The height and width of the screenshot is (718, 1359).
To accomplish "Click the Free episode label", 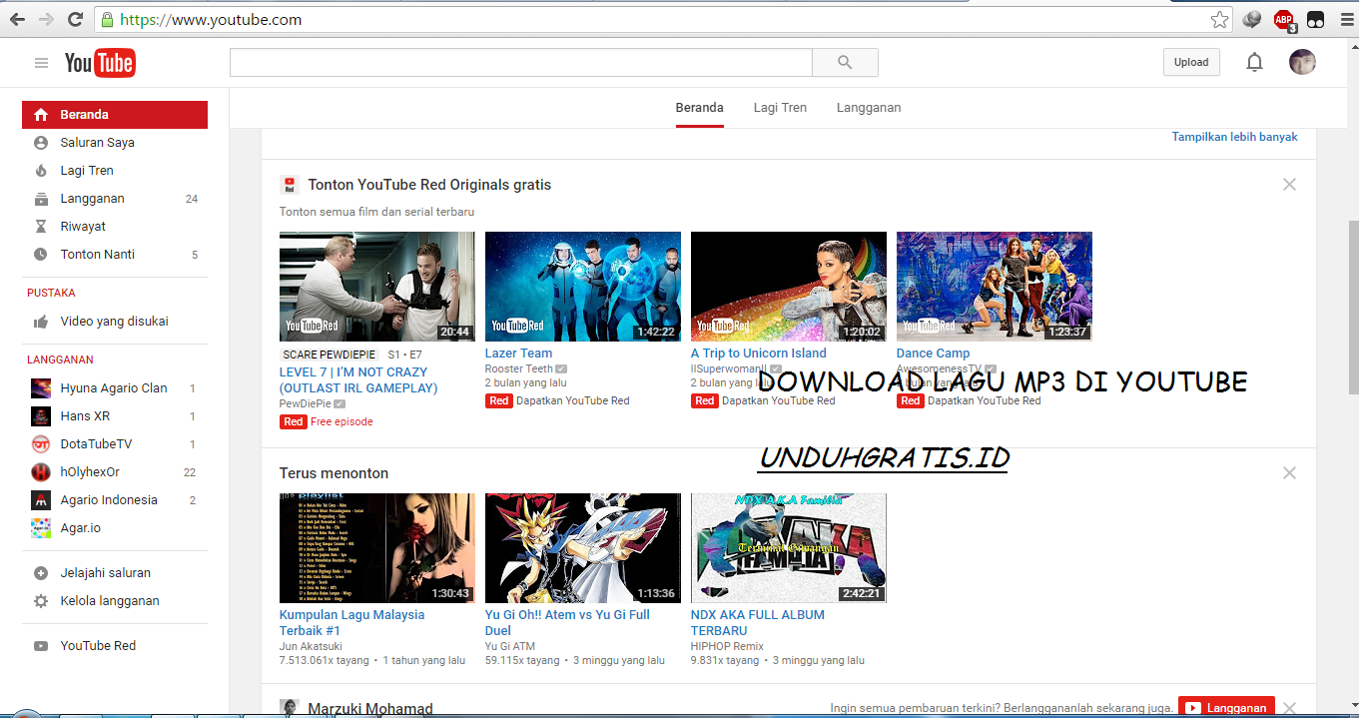I will [x=341, y=421].
